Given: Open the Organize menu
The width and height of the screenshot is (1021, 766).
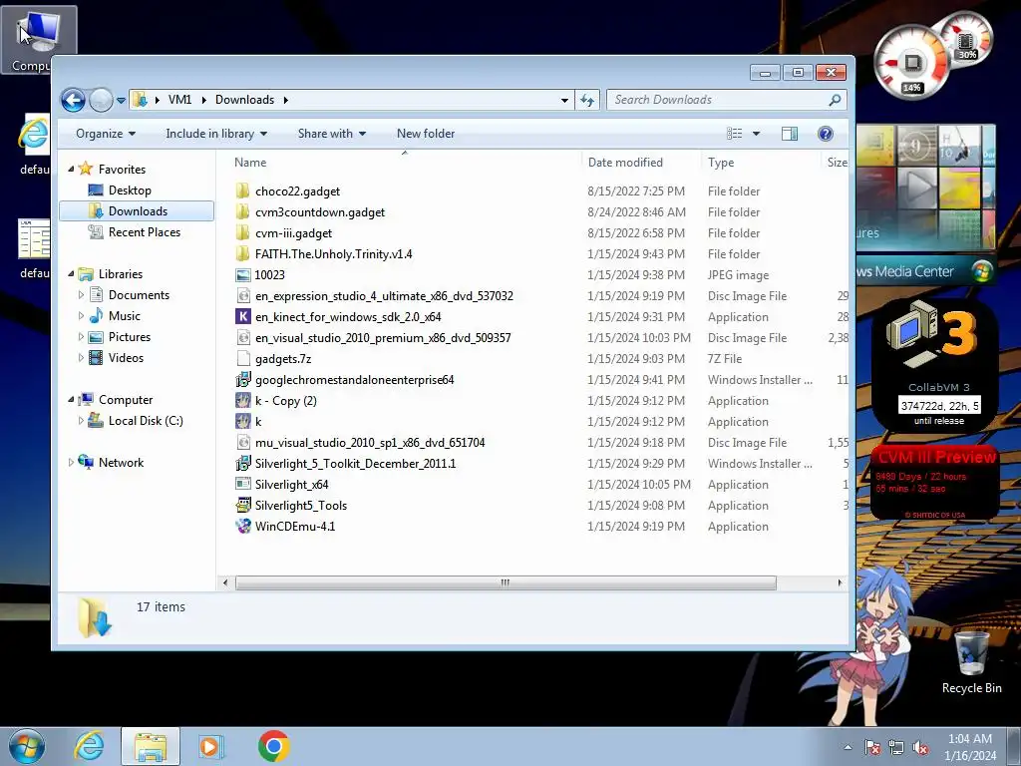Looking at the screenshot, I should coord(106,134).
